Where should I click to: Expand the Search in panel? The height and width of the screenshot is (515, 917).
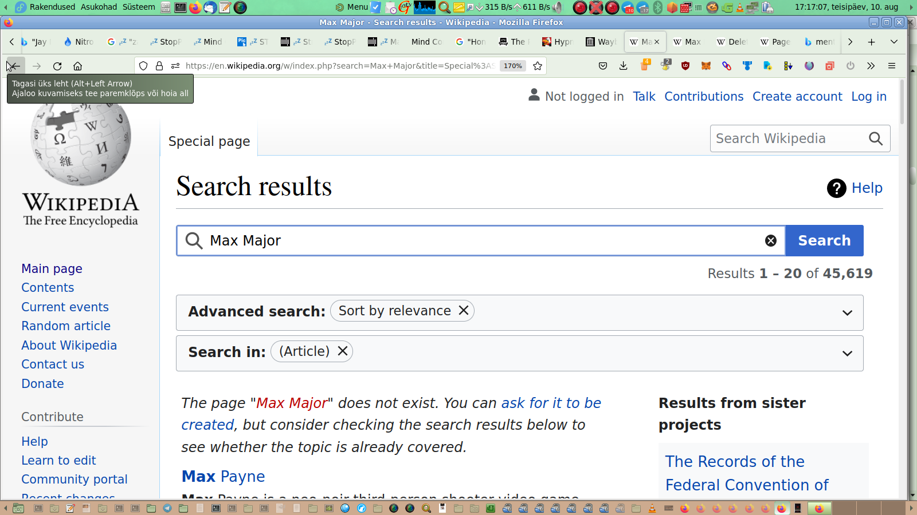pos(847,354)
